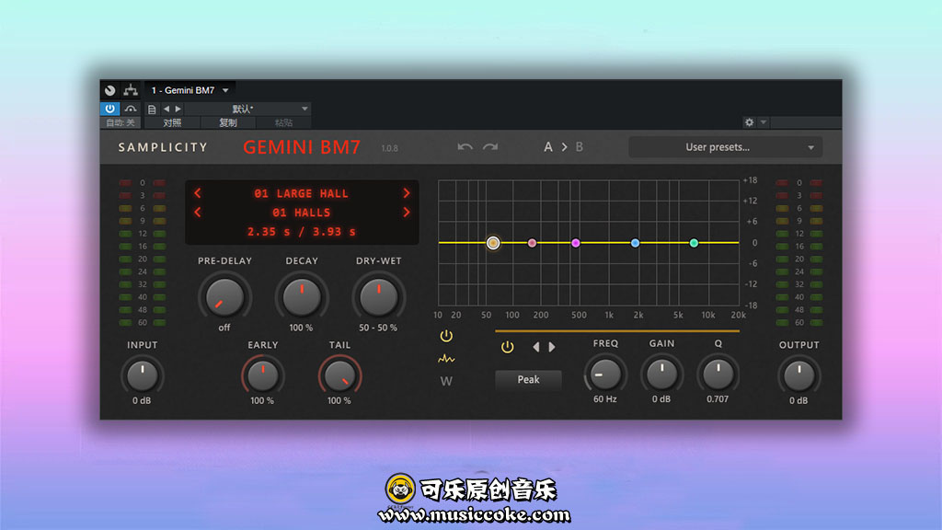942x530 pixels.
Task: Select the green EQ band node
Action: point(694,243)
